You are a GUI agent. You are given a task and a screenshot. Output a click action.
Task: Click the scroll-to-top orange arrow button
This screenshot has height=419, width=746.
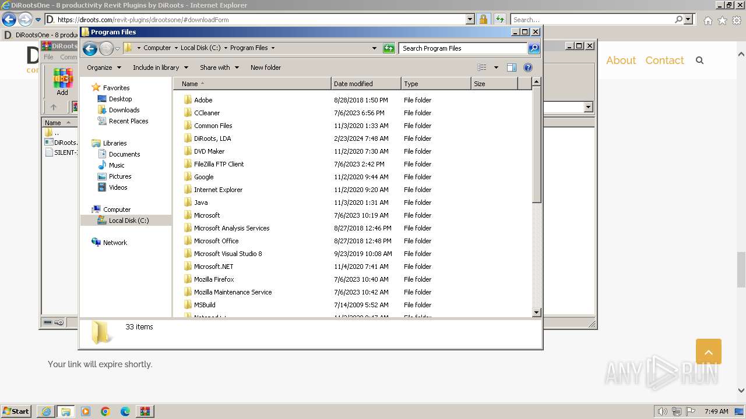709,351
